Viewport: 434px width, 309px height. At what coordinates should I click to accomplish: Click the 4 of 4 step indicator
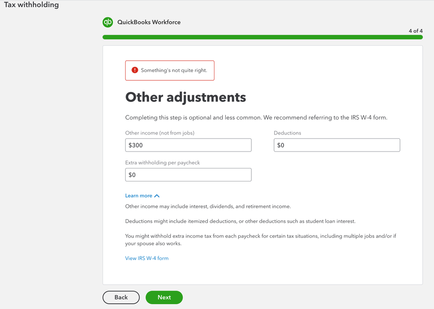[x=416, y=31]
